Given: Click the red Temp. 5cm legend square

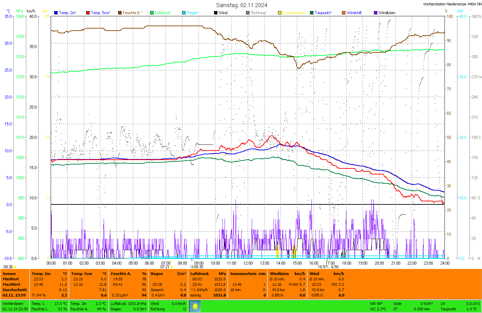Looking at the screenshot, I should [x=88, y=13].
